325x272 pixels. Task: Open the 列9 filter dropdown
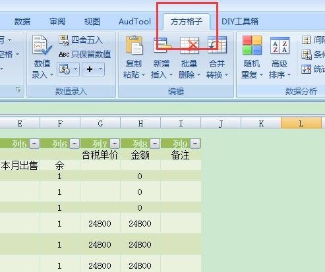[x=195, y=144]
